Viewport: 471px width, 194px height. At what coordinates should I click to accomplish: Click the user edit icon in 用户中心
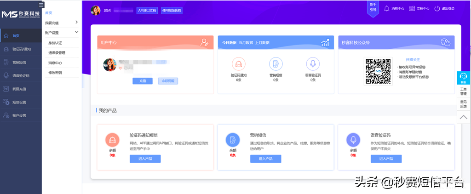(x=204, y=43)
